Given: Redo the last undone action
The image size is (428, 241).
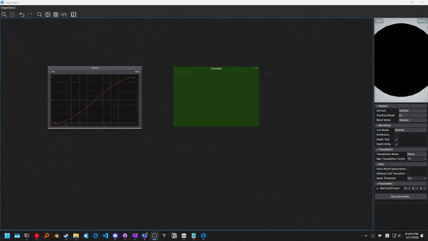Looking at the screenshot, I should click(30, 14).
